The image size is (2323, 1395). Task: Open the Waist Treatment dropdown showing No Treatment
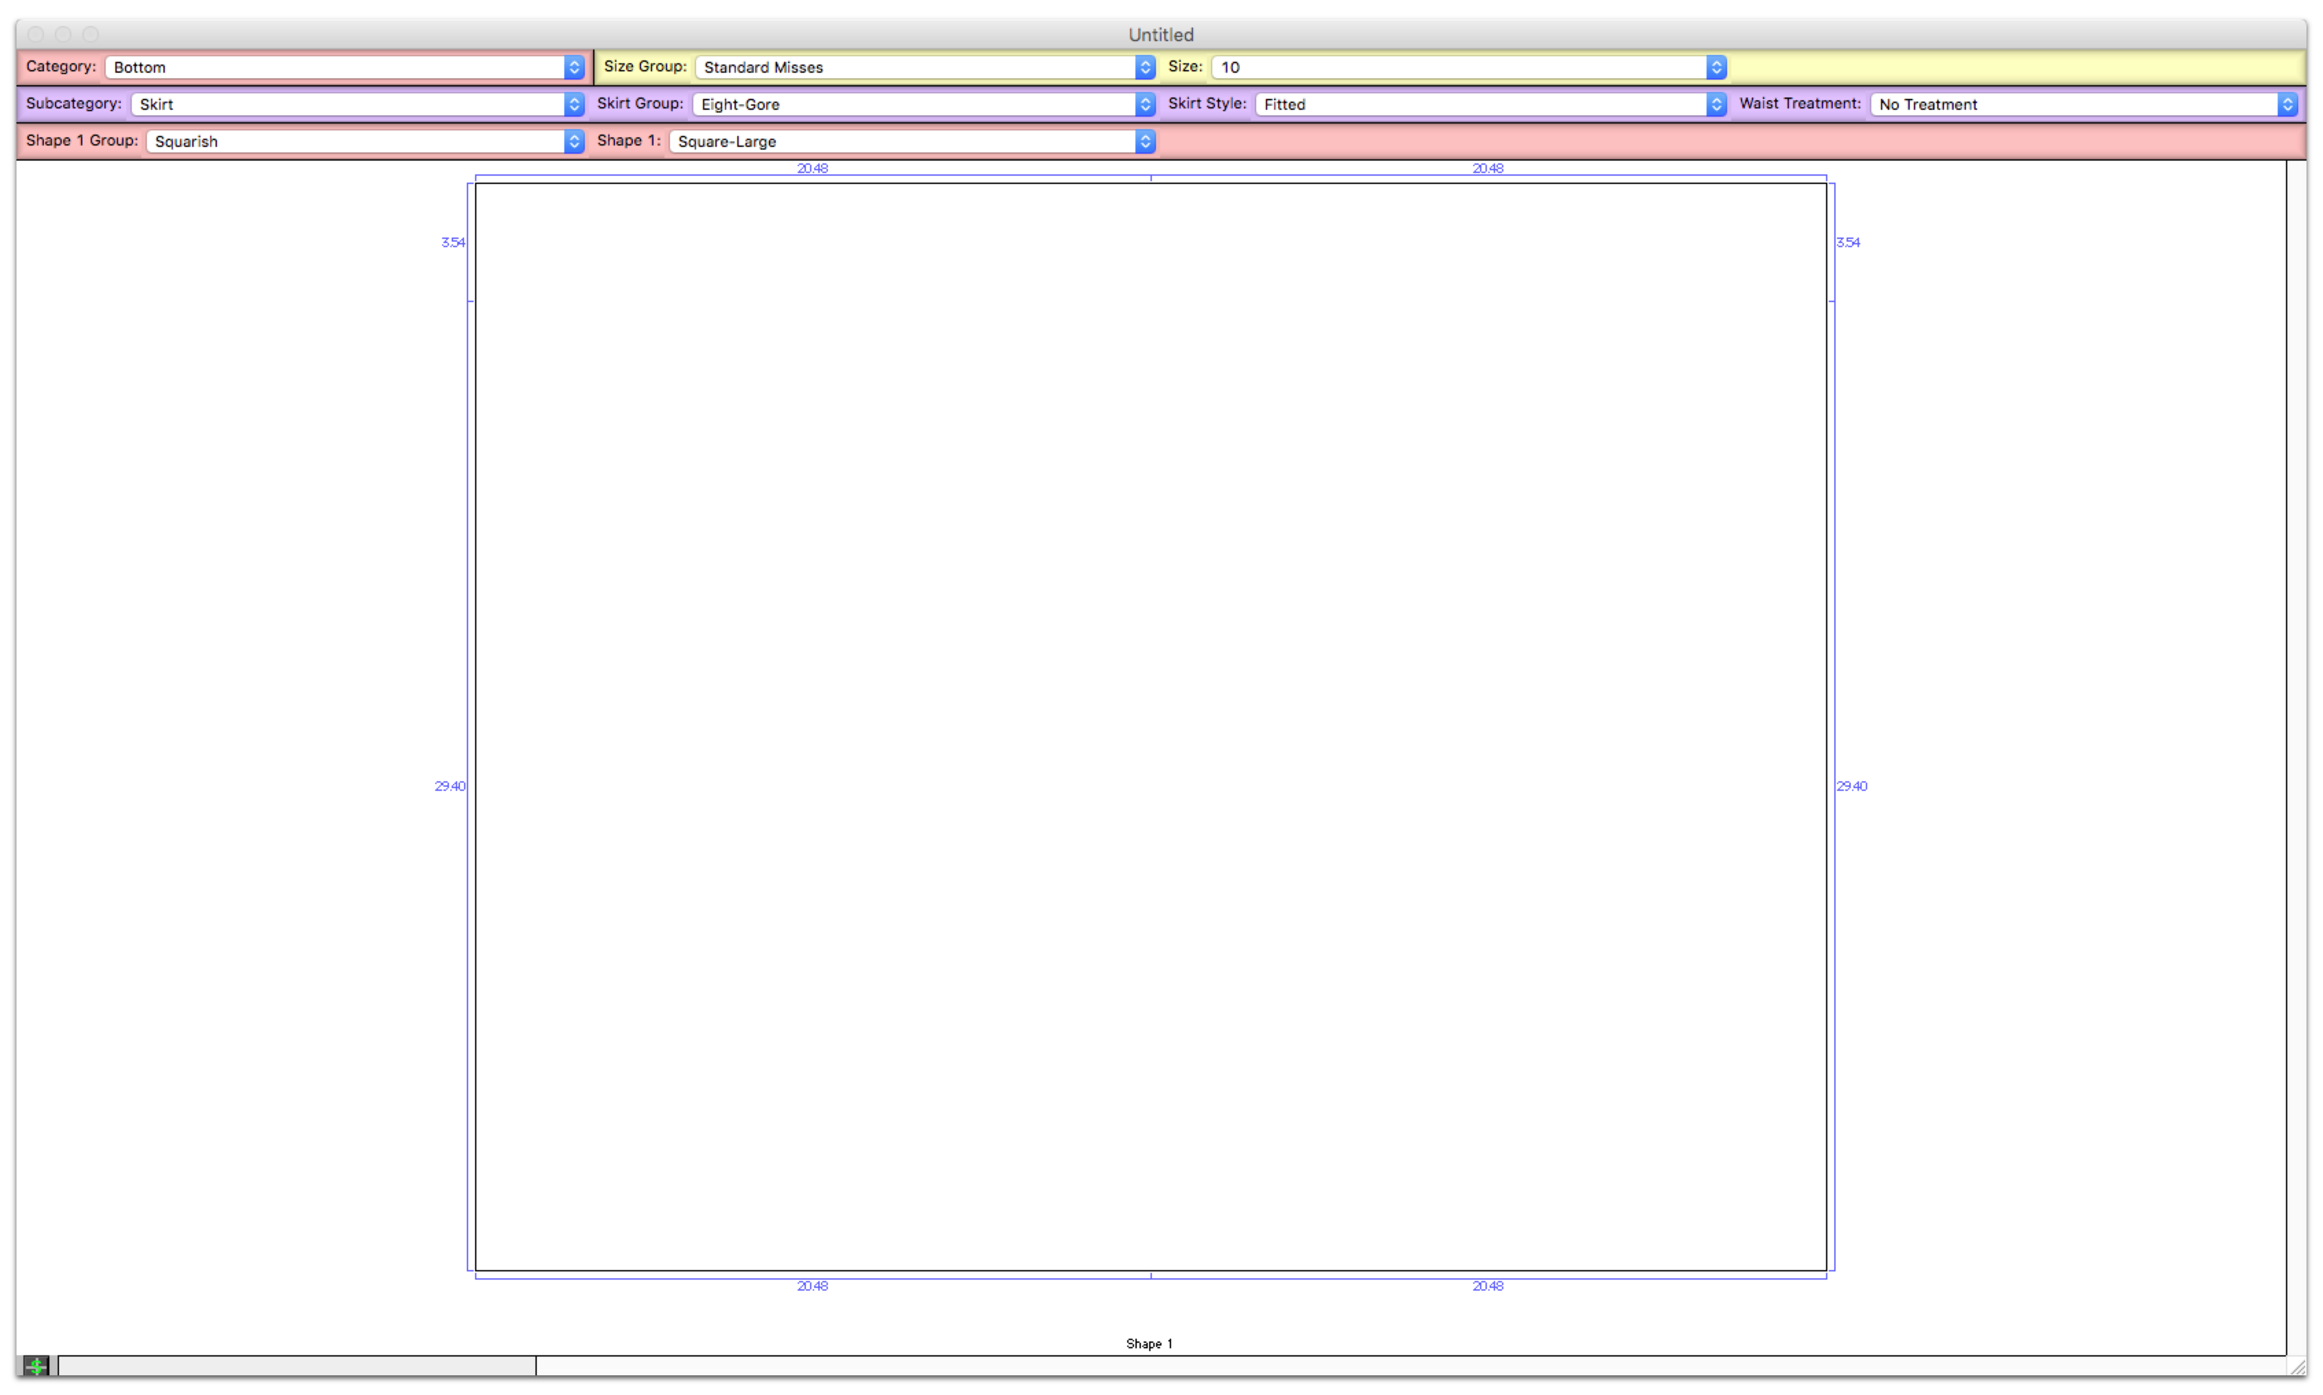(x=2083, y=104)
